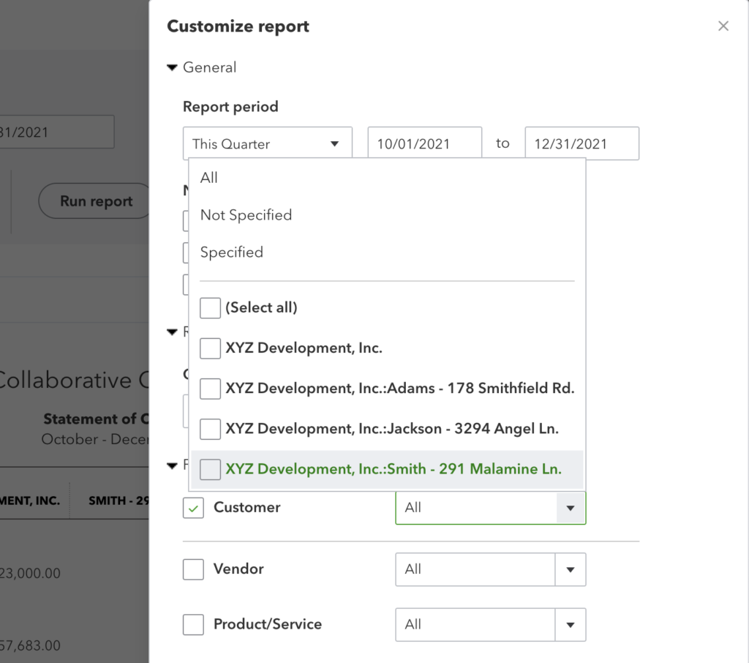Choose Specified option in list
The width and height of the screenshot is (749, 663).
click(x=232, y=252)
